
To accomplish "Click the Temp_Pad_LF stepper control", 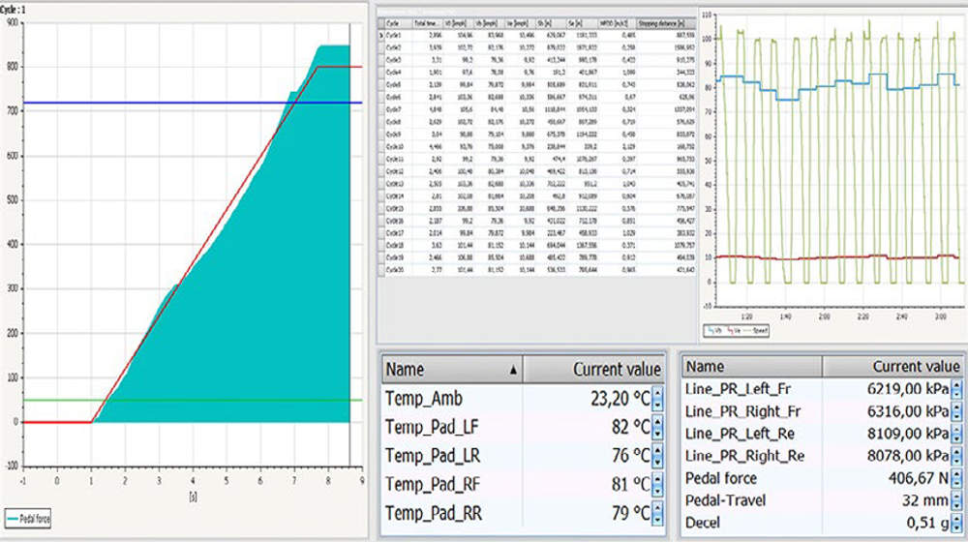I will (x=657, y=427).
